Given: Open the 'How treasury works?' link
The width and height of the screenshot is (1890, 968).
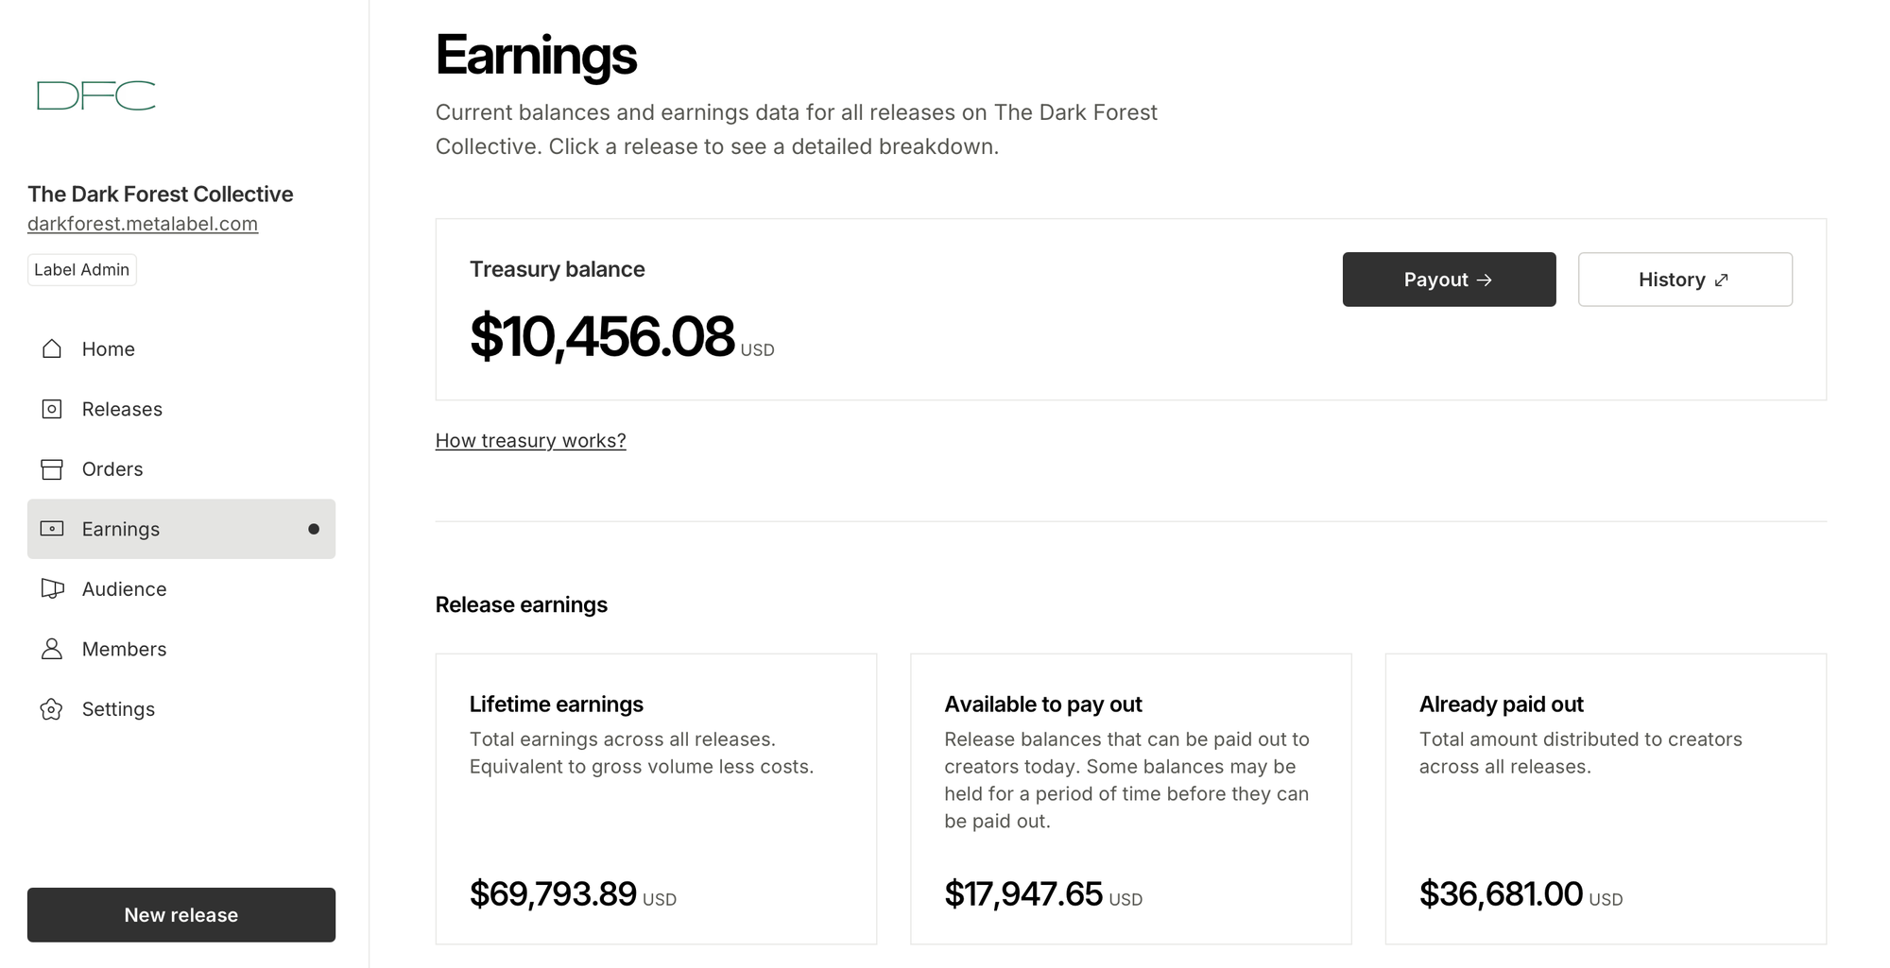Looking at the screenshot, I should point(530,441).
